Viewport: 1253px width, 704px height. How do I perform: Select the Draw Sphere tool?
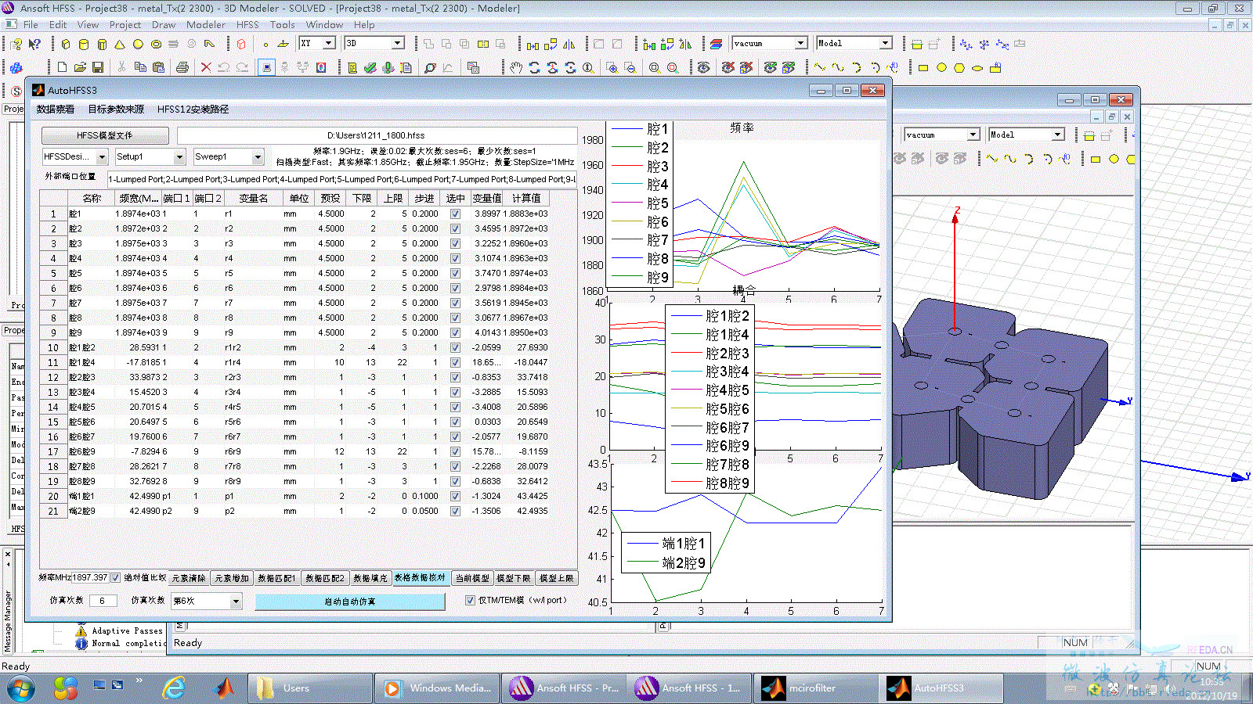pos(138,45)
